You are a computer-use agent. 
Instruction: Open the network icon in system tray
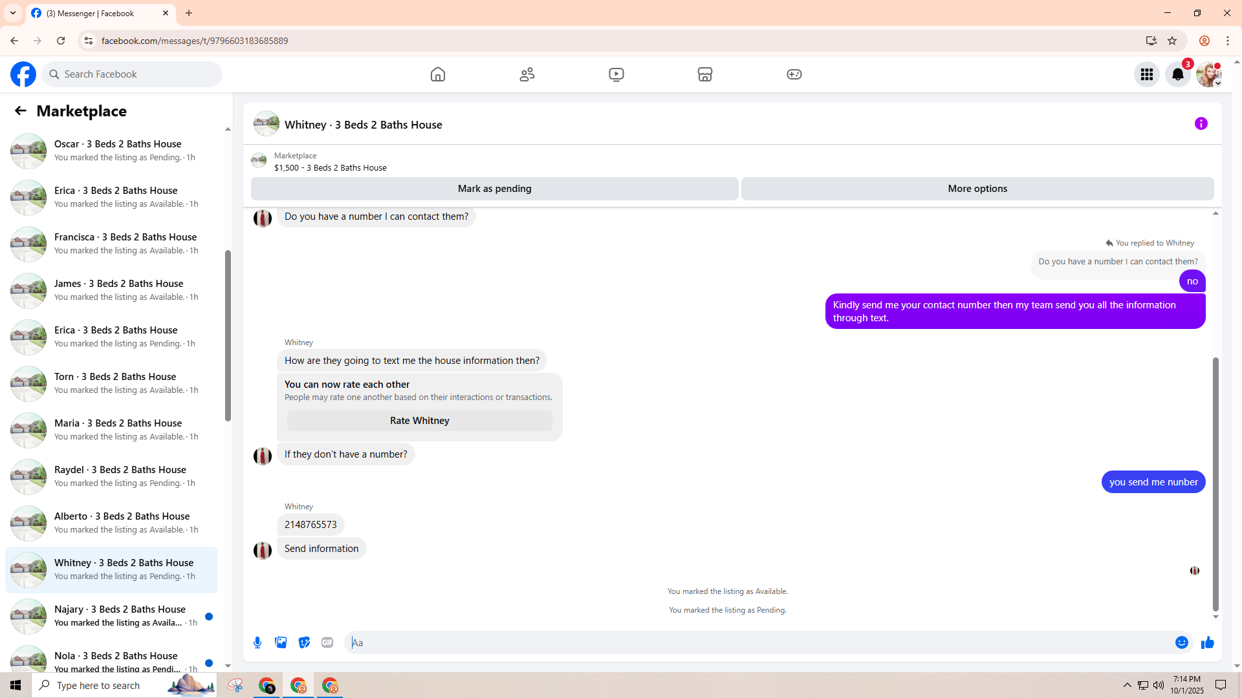click(1143, 685)
